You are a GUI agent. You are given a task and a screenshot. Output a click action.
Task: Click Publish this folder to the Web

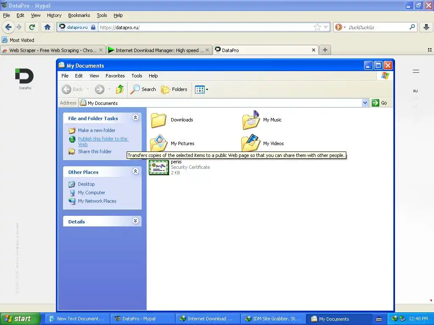point(103,141)
